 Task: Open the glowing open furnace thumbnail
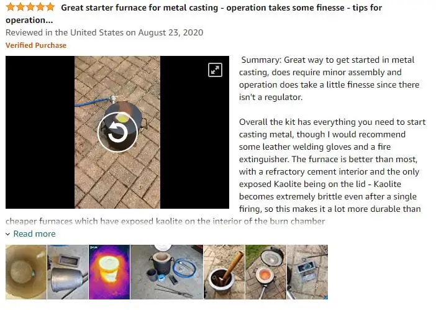(266, 272)
